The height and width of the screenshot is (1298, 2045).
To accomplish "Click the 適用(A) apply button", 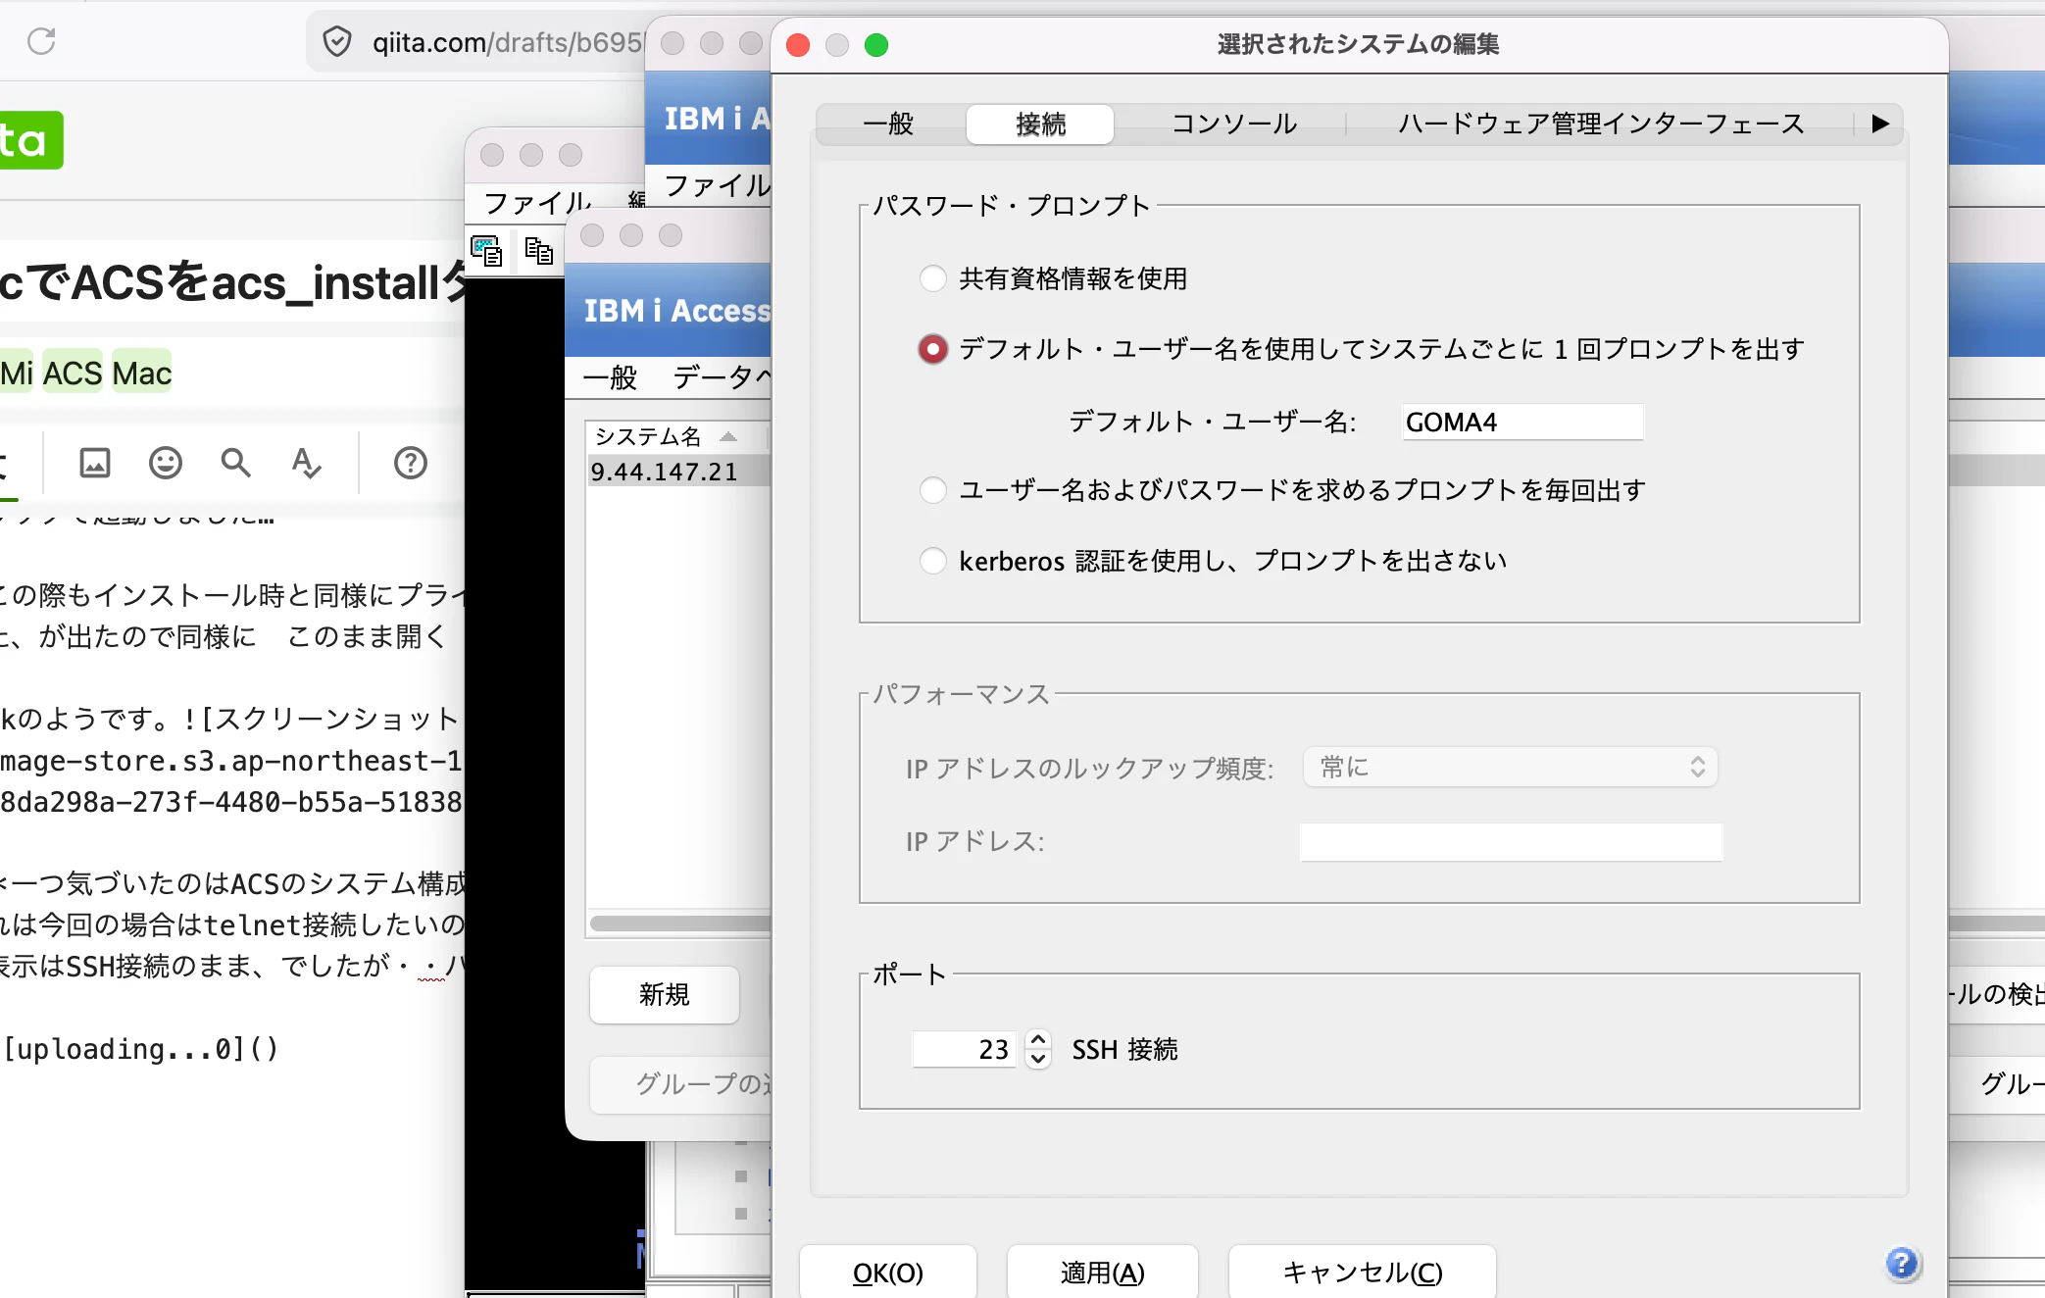I will tap(1103, 1273).
